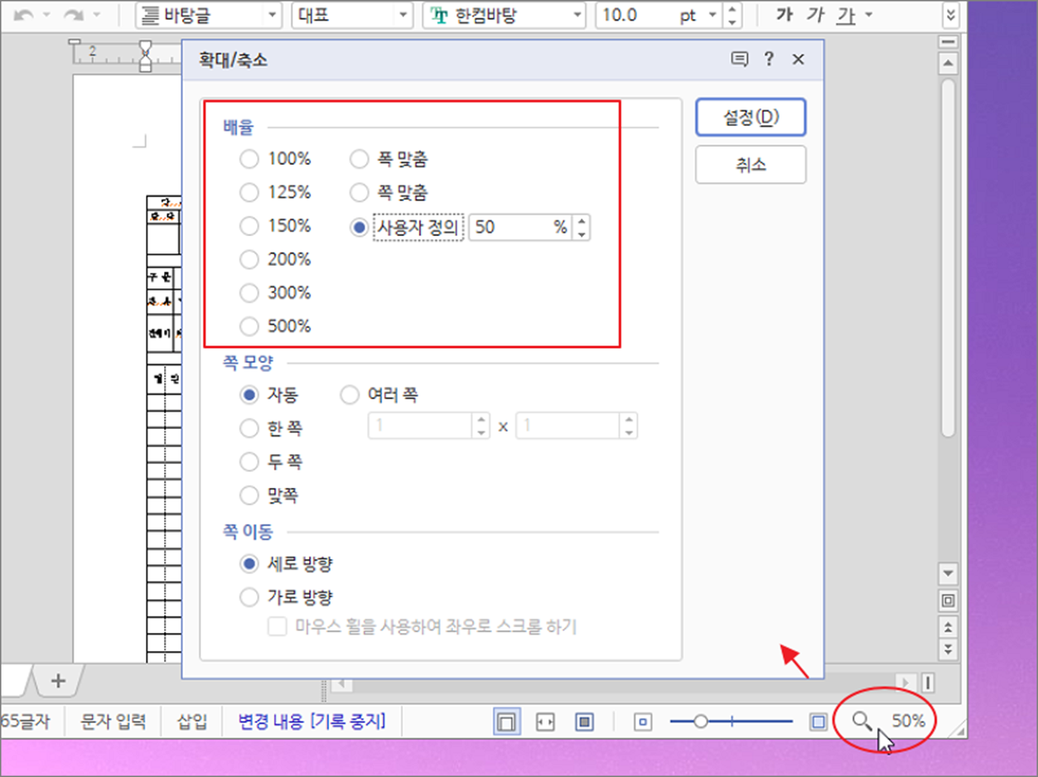Click the browse object icon below the scrollbar
This screenshot has height=777, width=1038.
pos(949,600)
